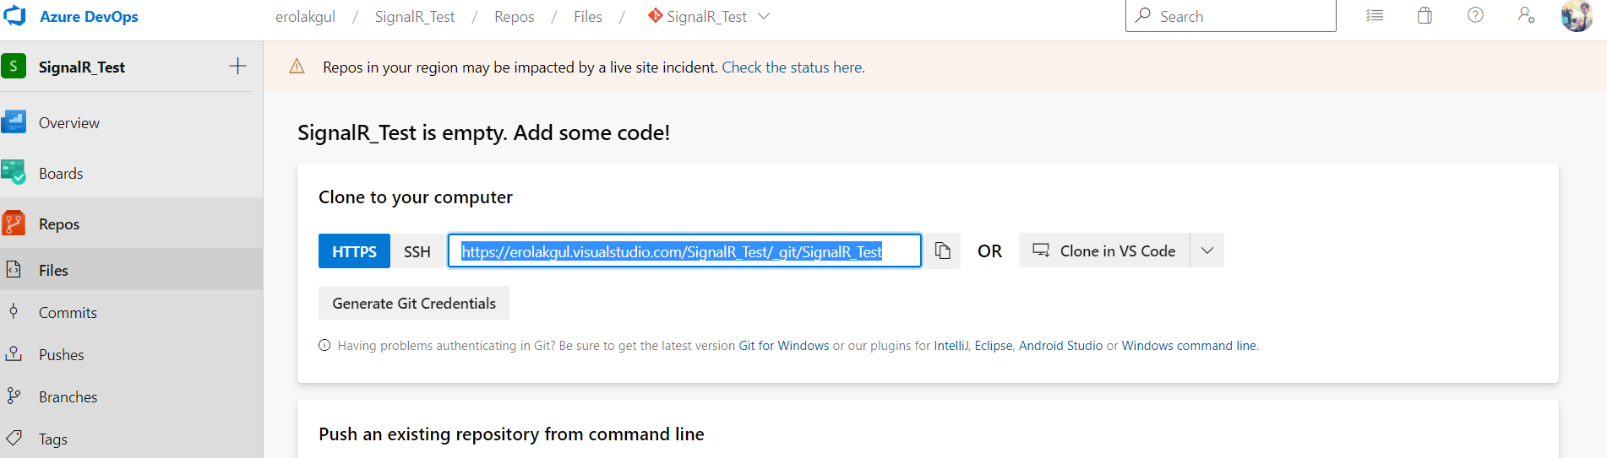Click the Azure DevOps logo icon
Screen dimensions: 1607x458
coord(15,16)
